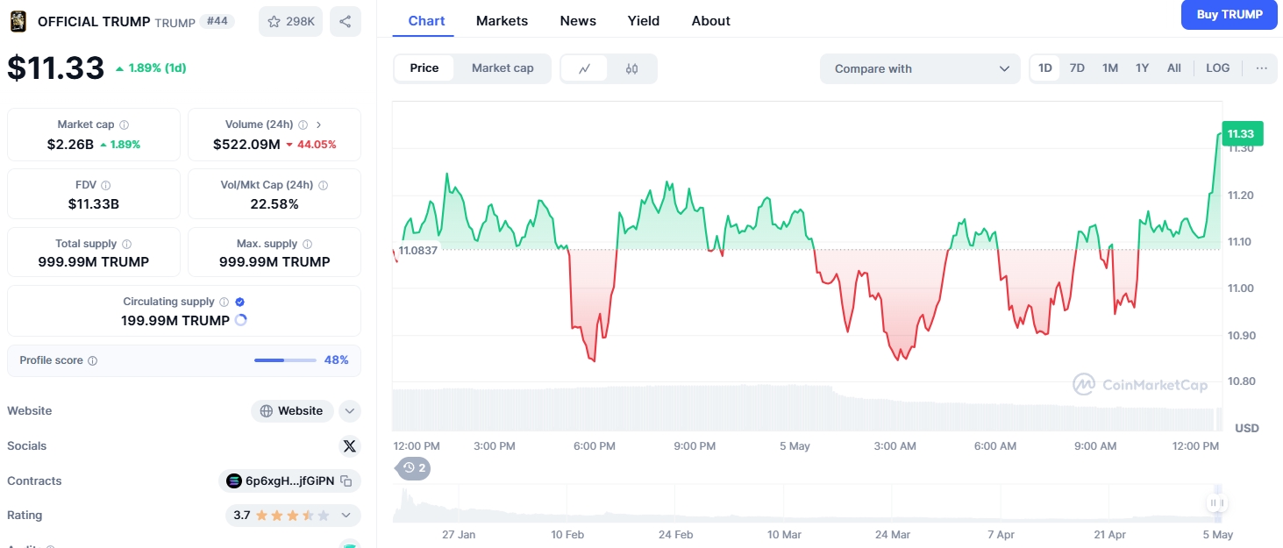Image resolution: width=1283 pixels, height=548 pixels.
Task: Show Vol/Mkt Cap (24h) info icon
Action: click(323, 186)
